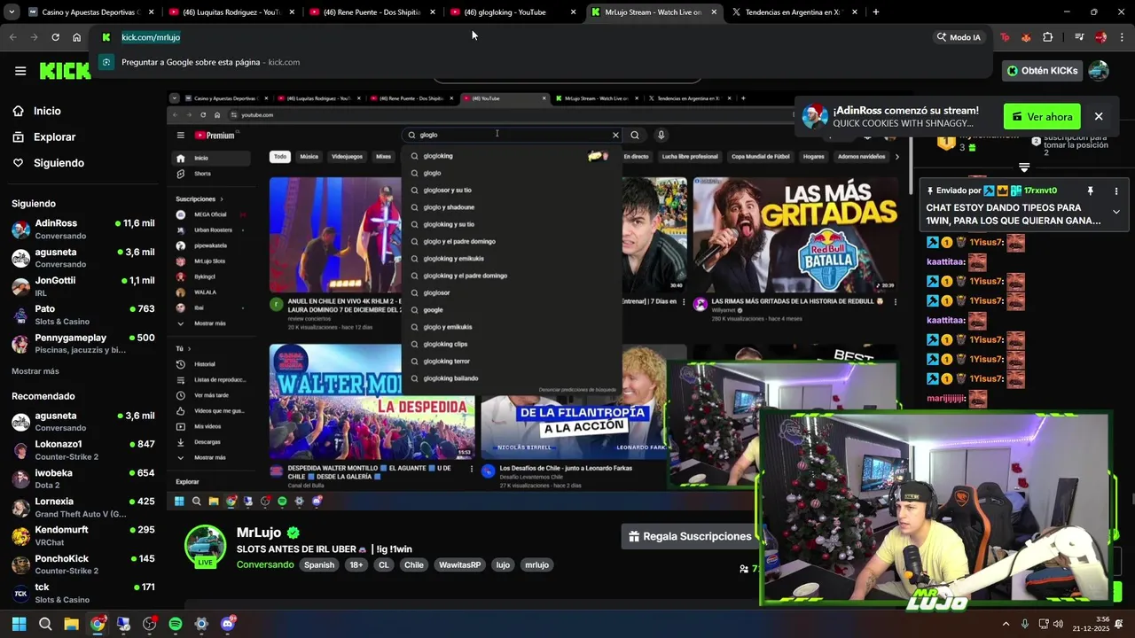
Task: Open Pennygameplay channel in sidebar
Action: (82, 343)
